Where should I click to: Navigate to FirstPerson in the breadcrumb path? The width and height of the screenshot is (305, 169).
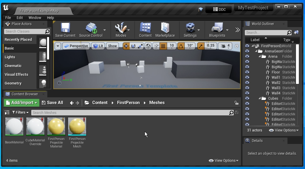coord(128,103)
